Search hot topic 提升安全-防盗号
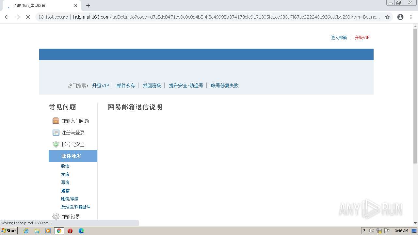Viewport: 418px width, 235px height. tap(186, 86)
